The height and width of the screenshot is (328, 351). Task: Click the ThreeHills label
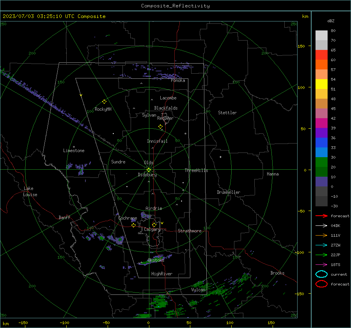coord(196,170)
